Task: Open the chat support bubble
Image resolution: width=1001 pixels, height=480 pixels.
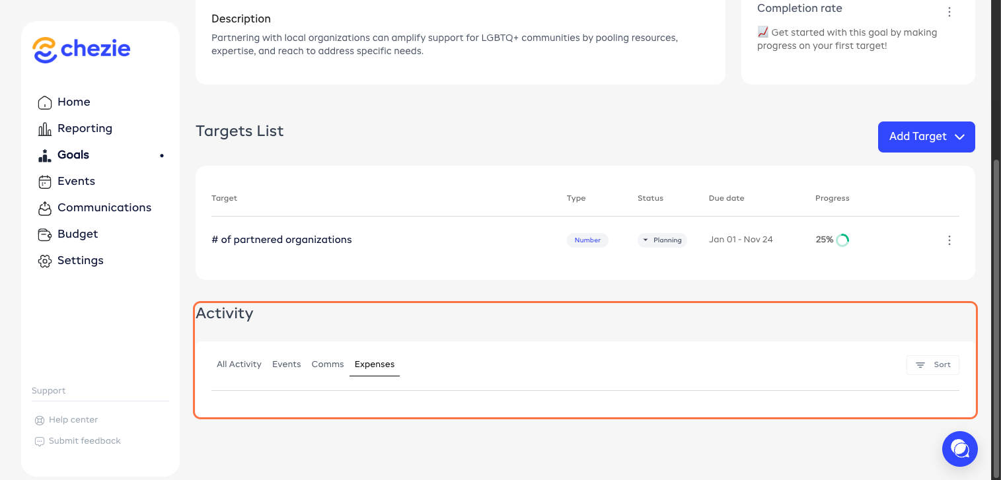Action: click(959, 449)
